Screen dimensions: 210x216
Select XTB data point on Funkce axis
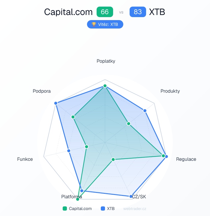coord(69,150)
